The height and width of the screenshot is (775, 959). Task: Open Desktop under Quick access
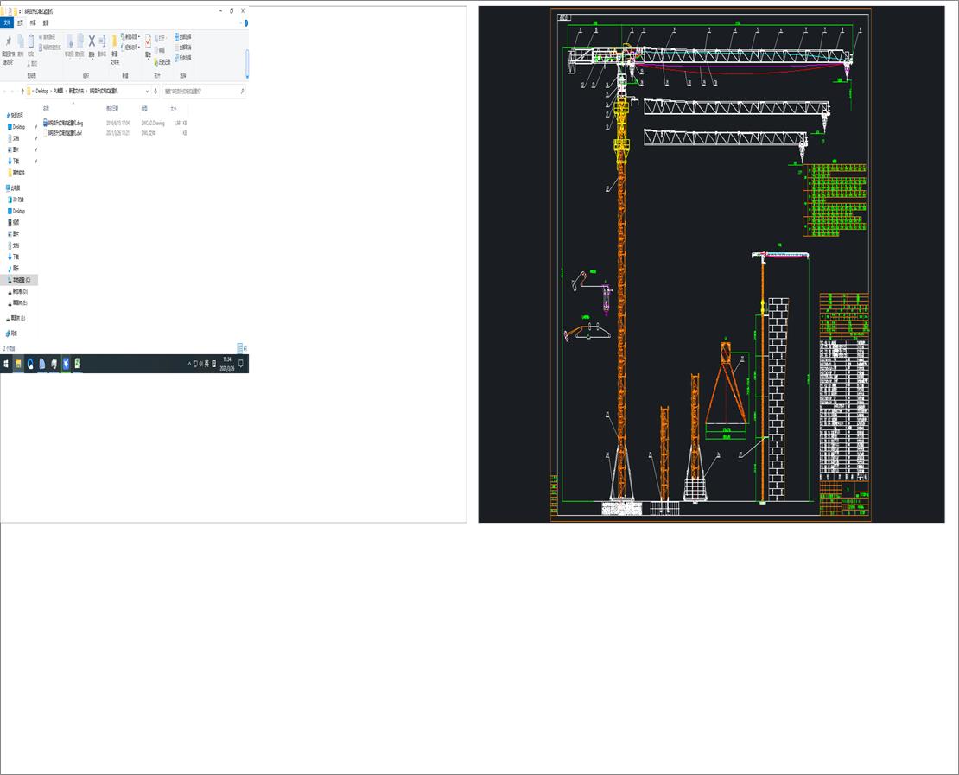[x=16, y=127]
